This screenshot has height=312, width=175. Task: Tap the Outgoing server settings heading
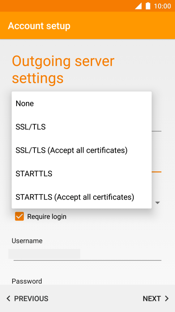(63, 69)
